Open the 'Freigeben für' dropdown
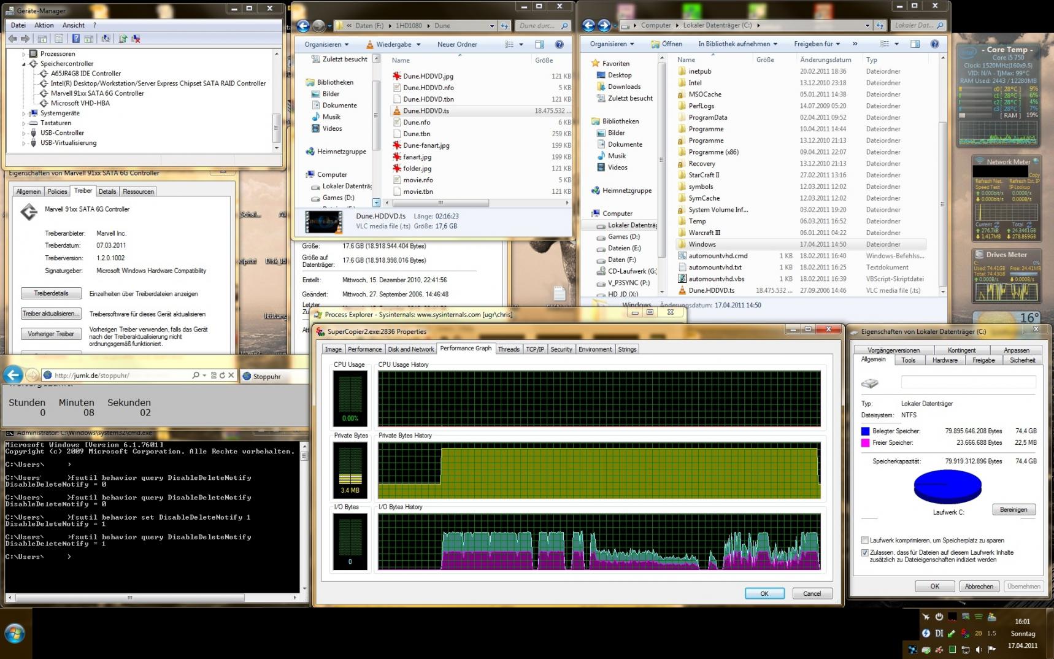This screenshot has height=659, width=1054. pyautogui.click(x=817, y=44)
